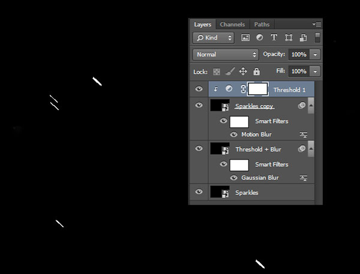
Task: Click Threshold + Blur smart filter indicator icon
Action: (302, 149)
